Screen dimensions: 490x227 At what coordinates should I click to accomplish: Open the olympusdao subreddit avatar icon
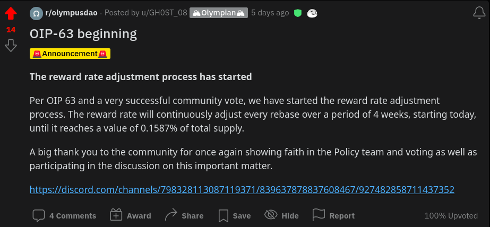(36, 13)
